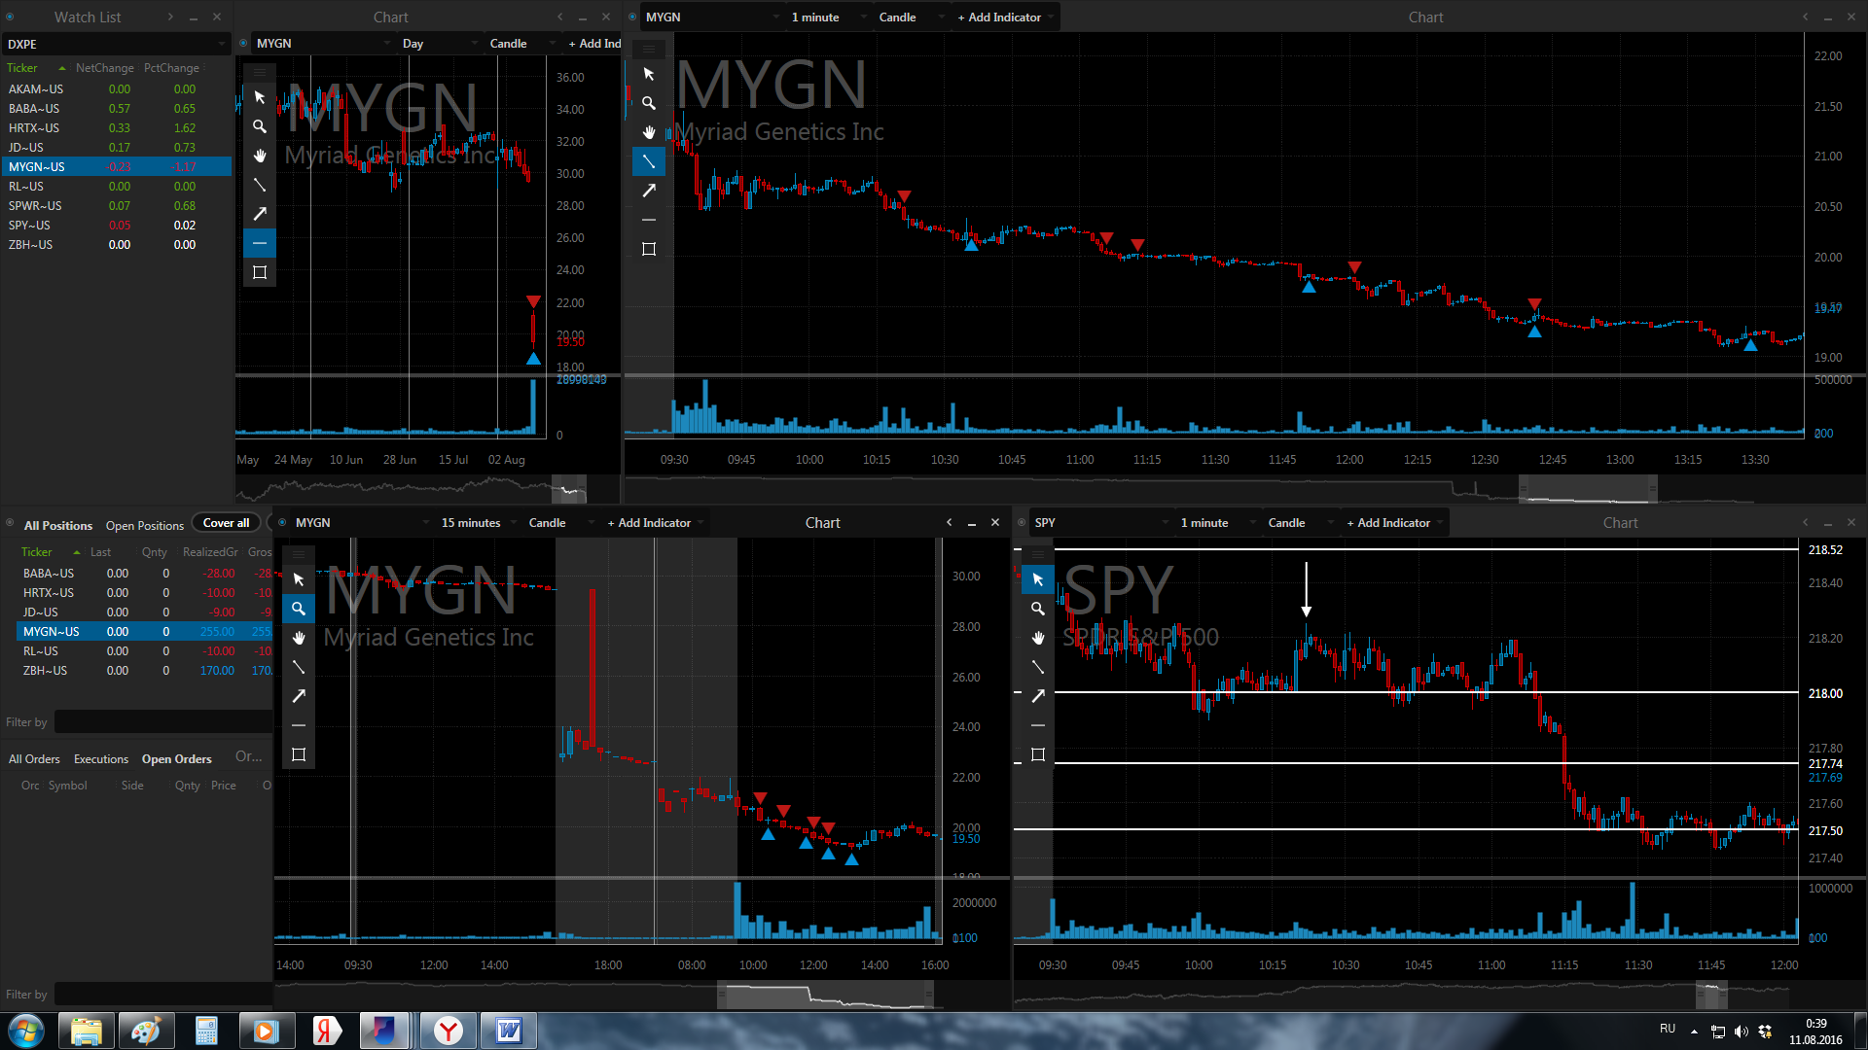Select hand pan tool in 1-minute MYGN chart
The width and height of the screenshot is (1868, 1050).
click(x=649, y=132)
